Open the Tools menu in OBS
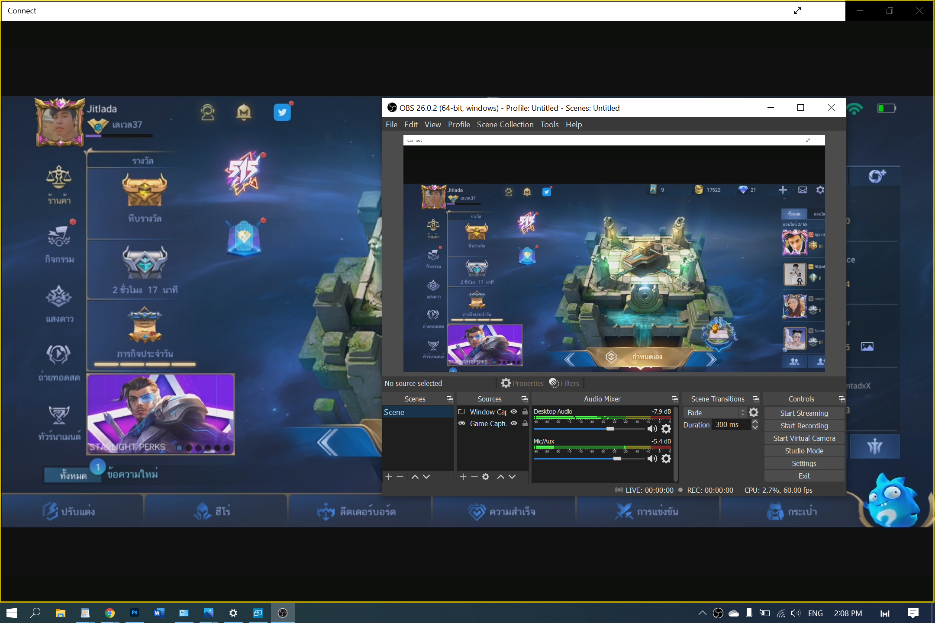The height and width of the screenshot is (623, 935). [x=549, y=125]
